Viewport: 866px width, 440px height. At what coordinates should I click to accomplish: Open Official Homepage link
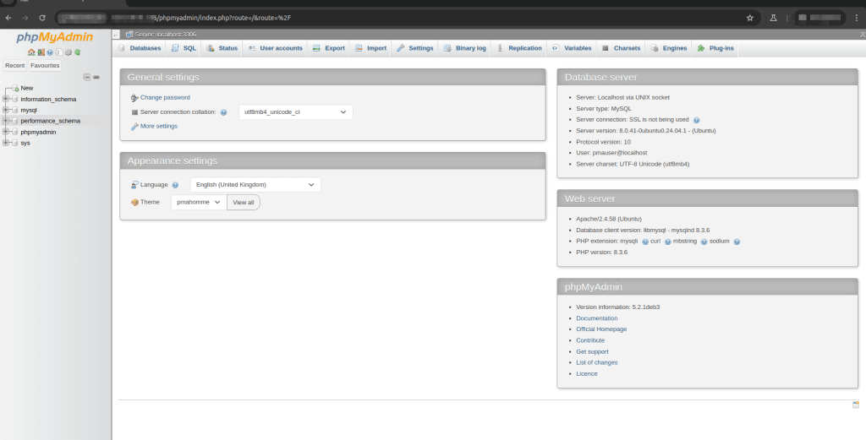(x=601, y=329)
